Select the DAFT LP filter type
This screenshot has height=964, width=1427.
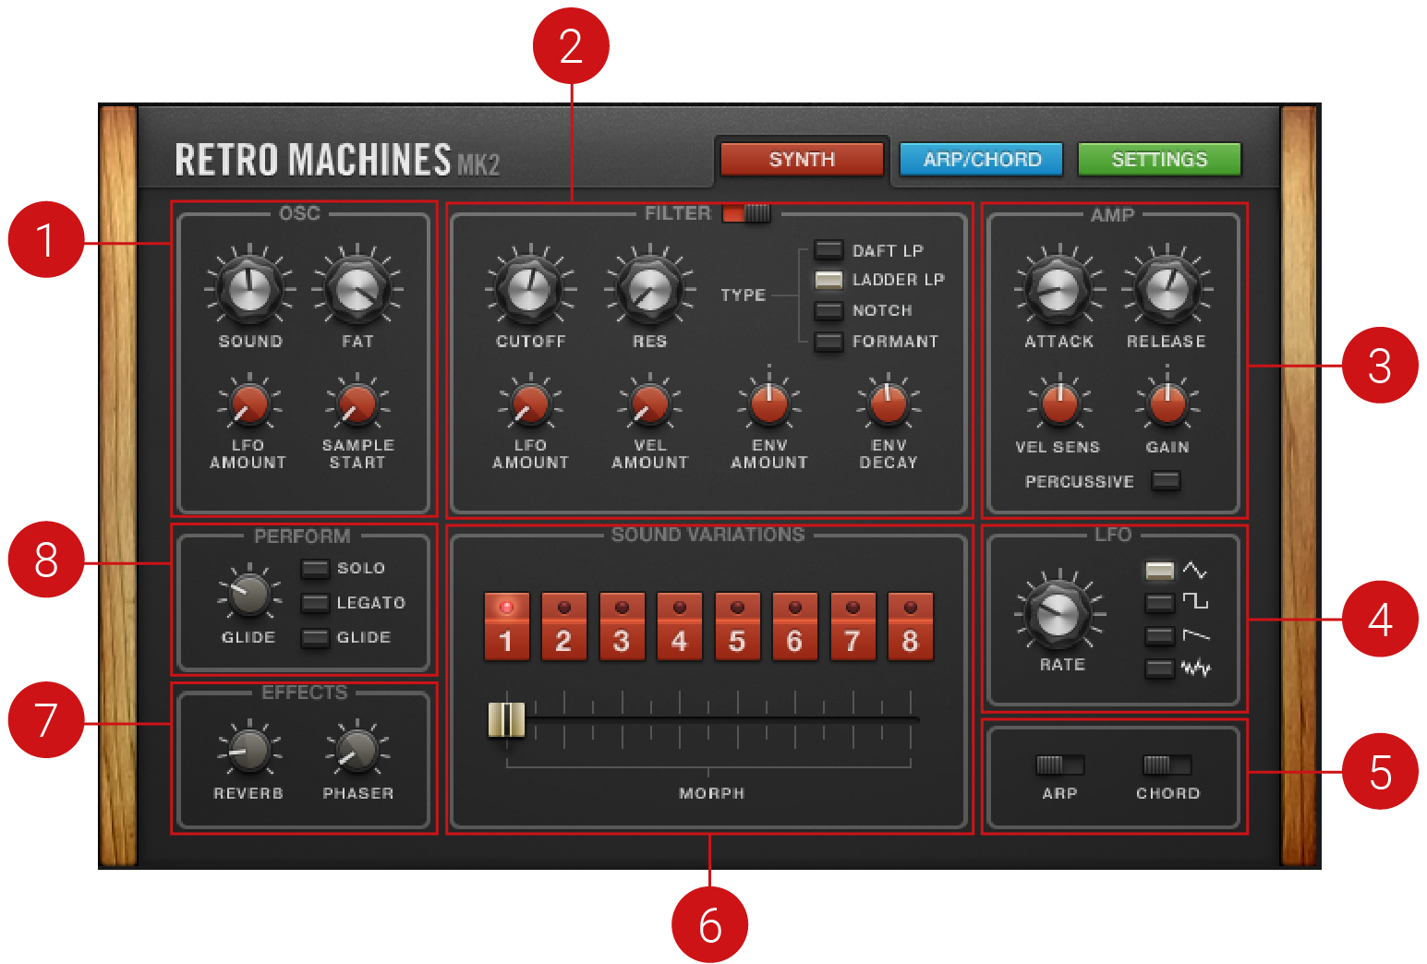(828, 249)
